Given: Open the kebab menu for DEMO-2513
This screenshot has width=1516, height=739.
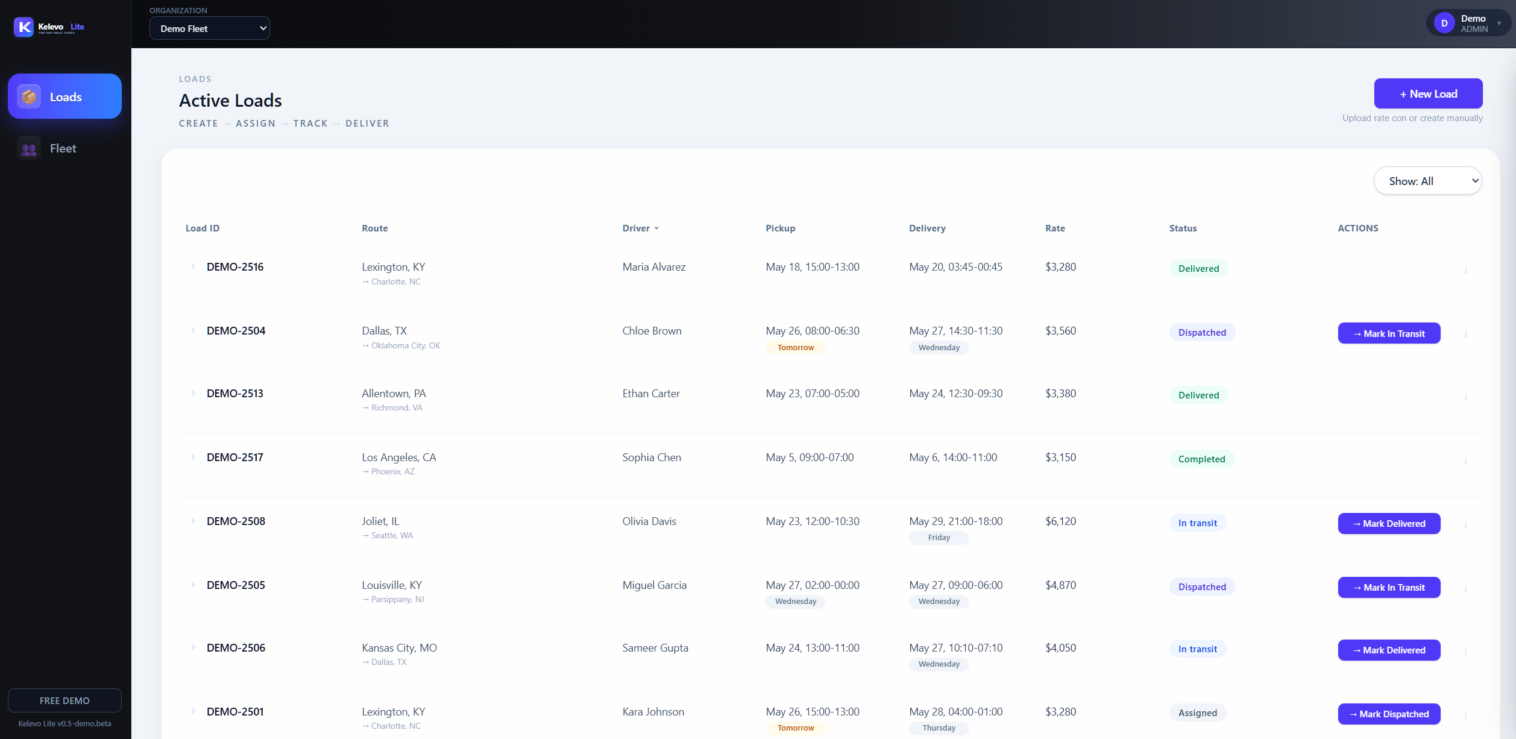Looking at the screenshot, I should (1465, 397).
